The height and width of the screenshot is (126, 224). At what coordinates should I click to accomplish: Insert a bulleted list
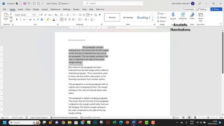pos(62,15)
